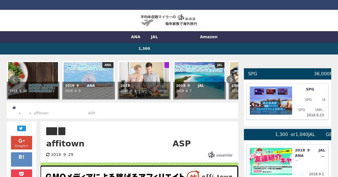The height and width of the screenshot is (177, 338).
Task: Click the author panda avatar icon
Action: 211,155
